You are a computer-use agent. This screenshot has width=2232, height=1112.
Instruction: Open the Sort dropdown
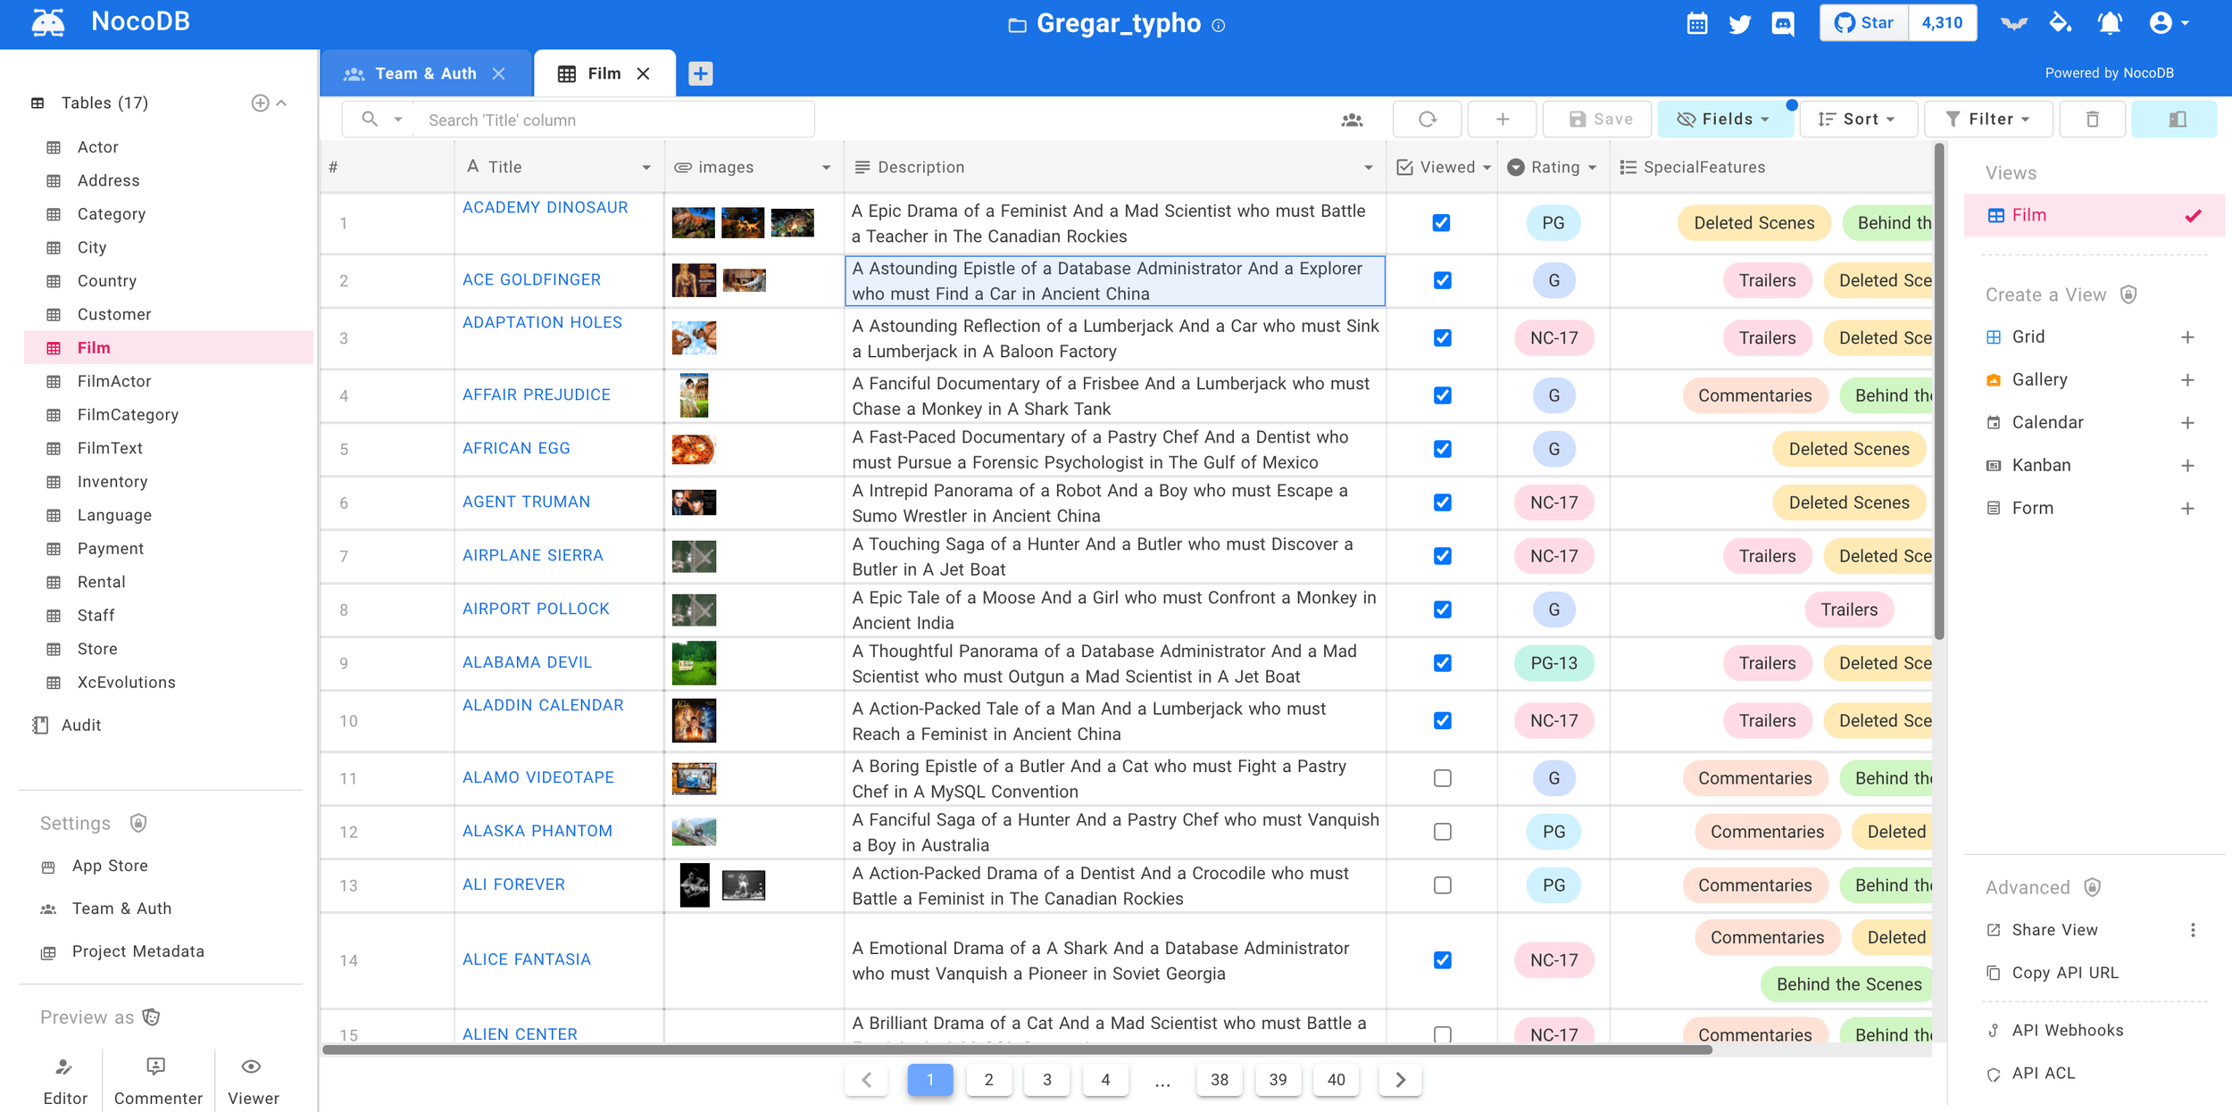click(x=1858, y=120)
